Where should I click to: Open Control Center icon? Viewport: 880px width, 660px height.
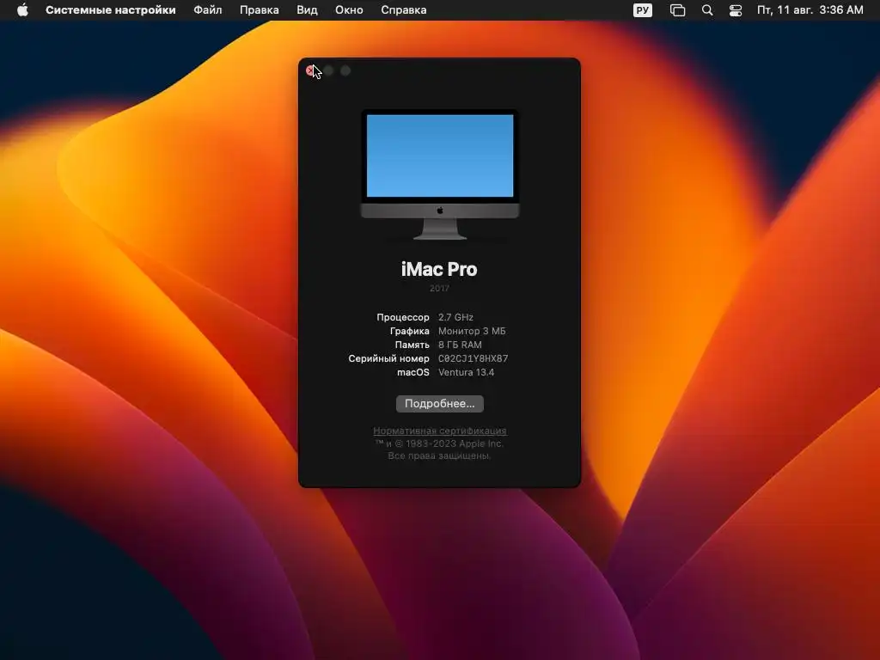click(736, 10)
